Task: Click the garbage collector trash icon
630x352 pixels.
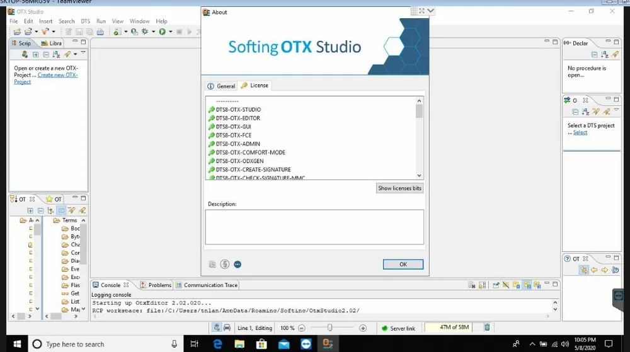Action: [x=487, y=327]
